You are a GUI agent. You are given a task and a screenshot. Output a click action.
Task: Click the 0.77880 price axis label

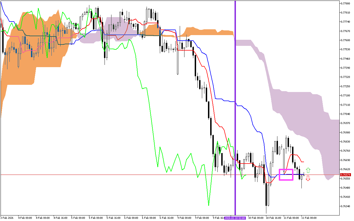coord(345,3)
